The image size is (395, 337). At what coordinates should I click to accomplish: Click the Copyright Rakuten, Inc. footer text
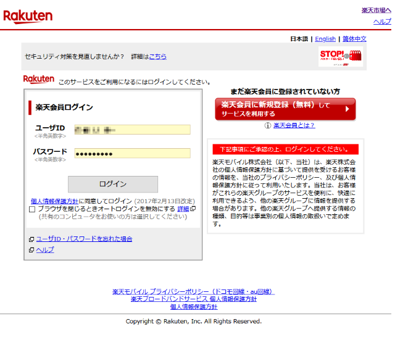click(193, 322)
